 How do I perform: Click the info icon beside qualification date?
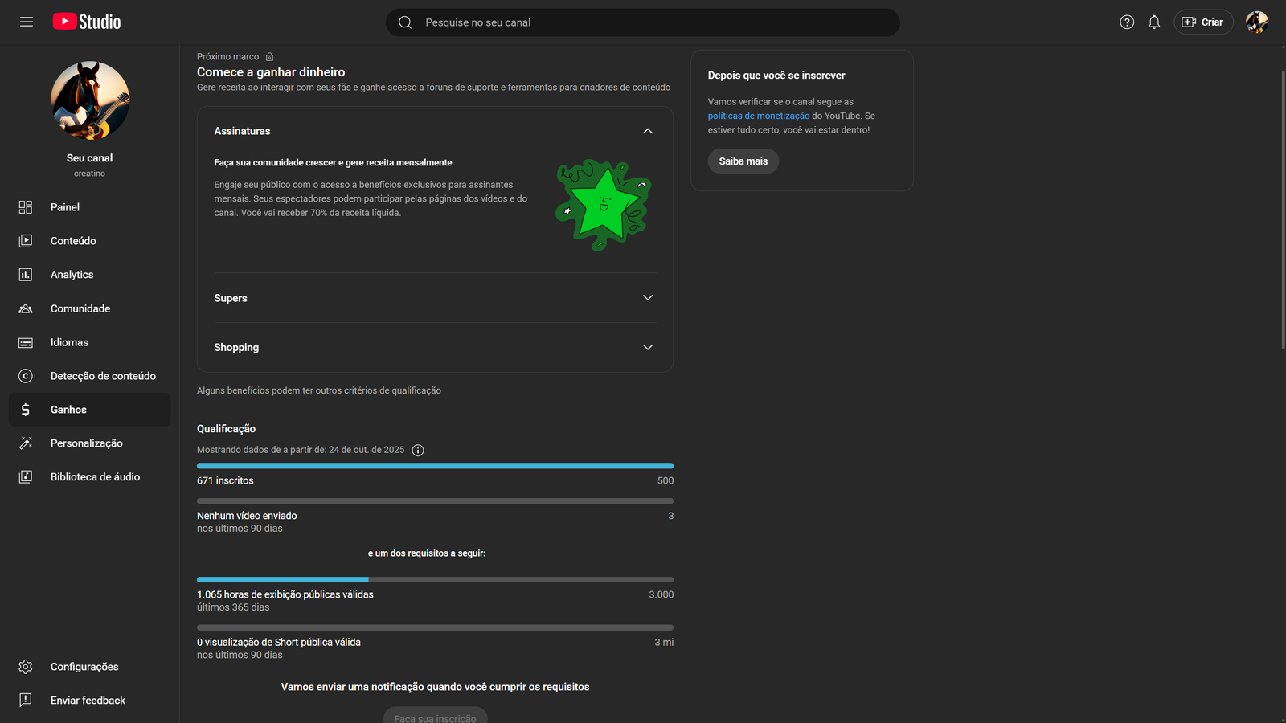[418, 451]
